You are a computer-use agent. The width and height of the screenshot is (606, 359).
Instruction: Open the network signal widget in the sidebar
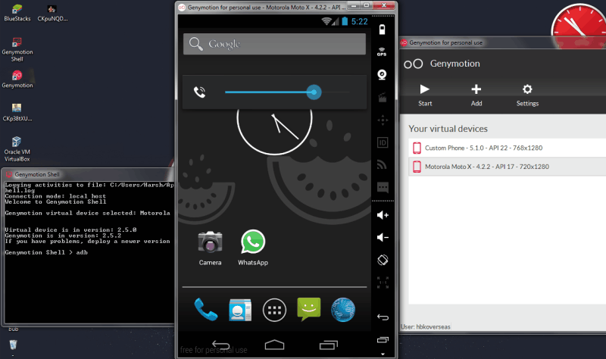coord(383,165)
